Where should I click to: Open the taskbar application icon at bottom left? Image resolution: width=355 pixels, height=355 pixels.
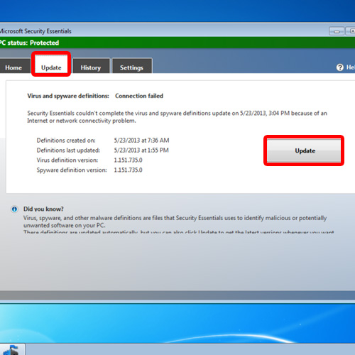click(12, 350)
